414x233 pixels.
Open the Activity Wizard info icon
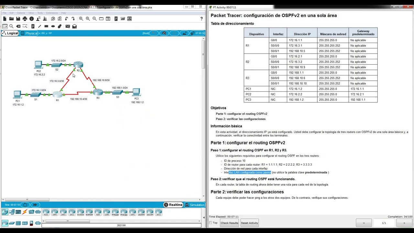click(32, 19)
